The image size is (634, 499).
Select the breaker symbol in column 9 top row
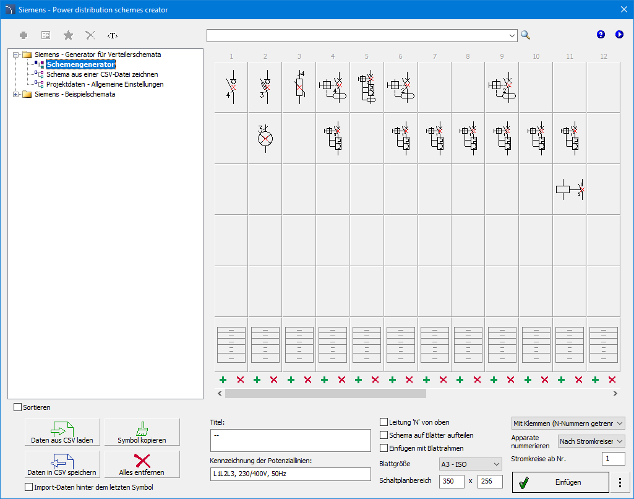502,87
